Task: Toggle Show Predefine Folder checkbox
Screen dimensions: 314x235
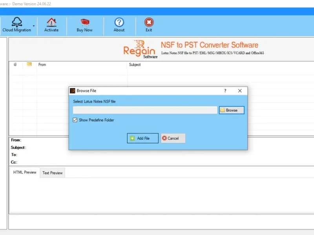Action: [75, 120]
